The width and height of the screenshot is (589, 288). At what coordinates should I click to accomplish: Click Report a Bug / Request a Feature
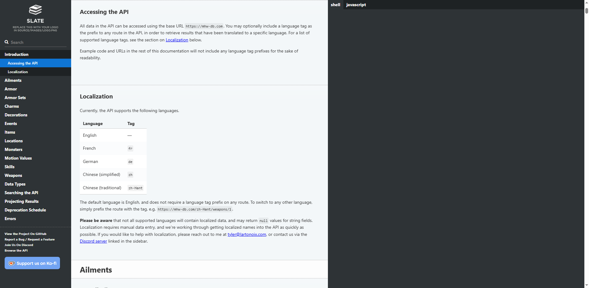tap(30, 240)
